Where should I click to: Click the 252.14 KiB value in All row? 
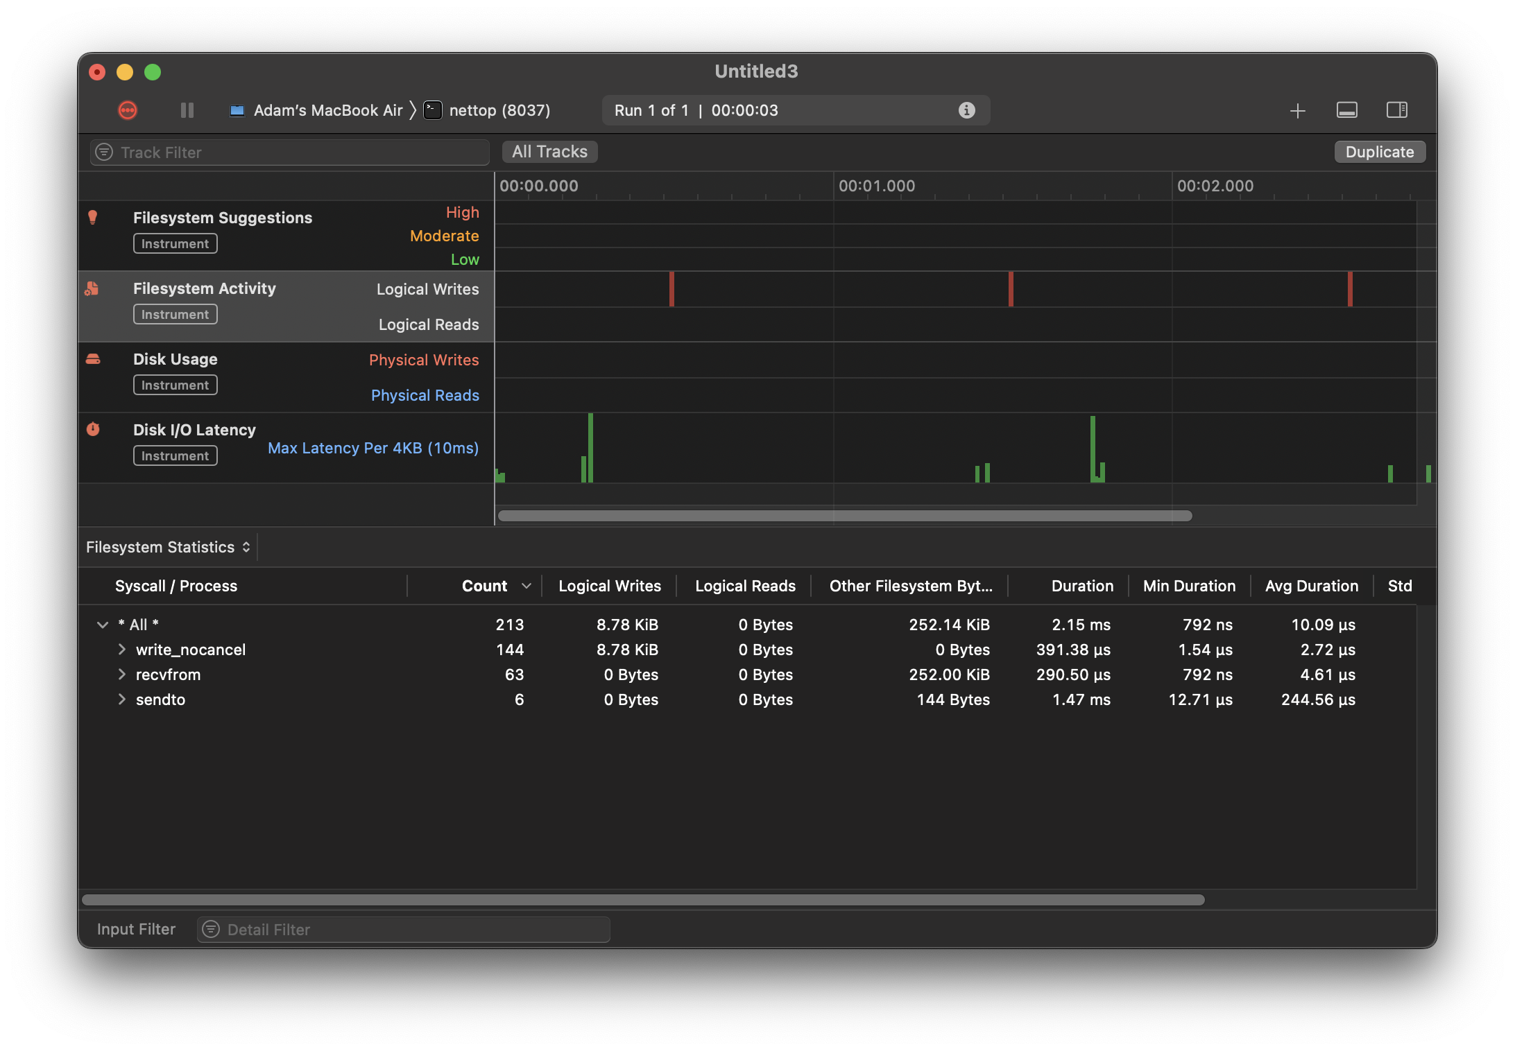point(949,625)
